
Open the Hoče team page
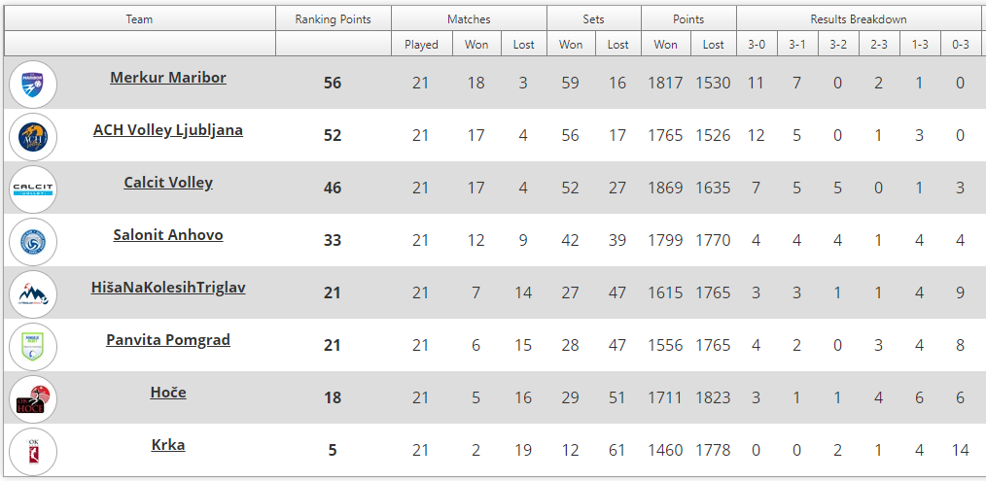(168, 393)
